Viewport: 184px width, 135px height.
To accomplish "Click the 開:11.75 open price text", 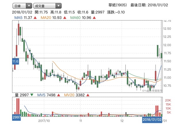I will pyautogui.click(x=41, y=12).
